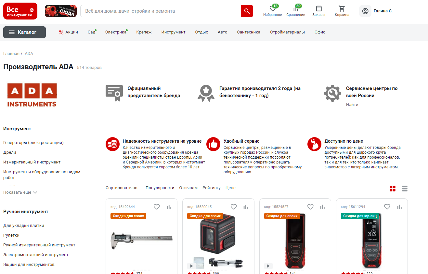Add product 15520045 to comparison
The height and width of the screenshot is (274, 428).
point(246,207)
